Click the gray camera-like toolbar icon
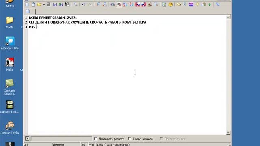This screenshot has width=260, height=146. tap(113, 4)
